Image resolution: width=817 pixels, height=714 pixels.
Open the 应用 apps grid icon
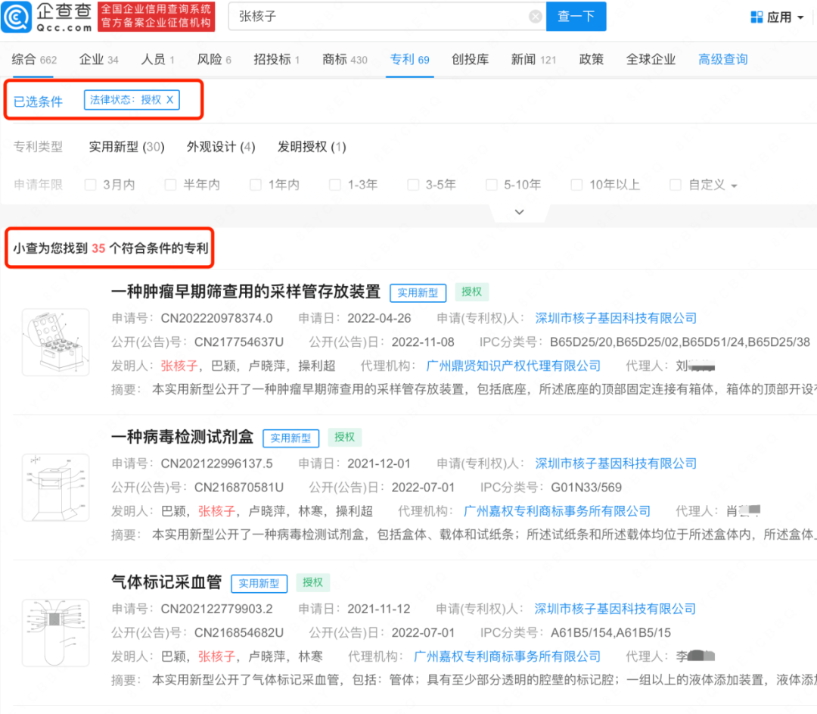[x=756, y=17]
